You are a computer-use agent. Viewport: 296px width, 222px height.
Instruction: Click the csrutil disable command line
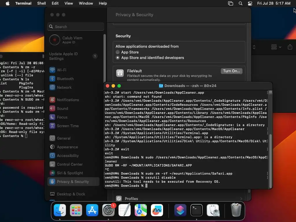tap(140, 177)
